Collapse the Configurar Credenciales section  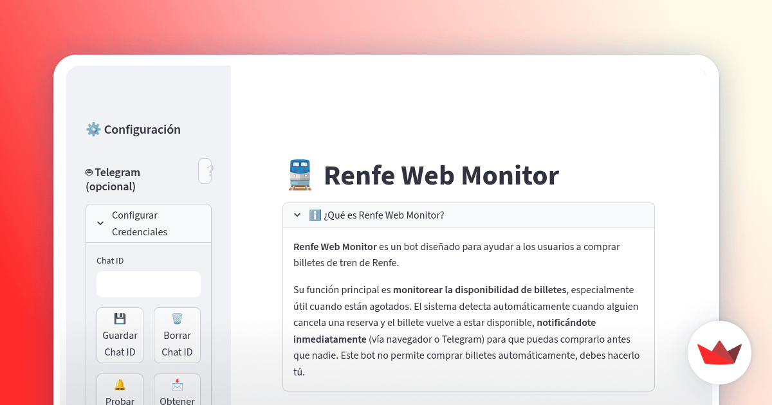click(100, 223)
